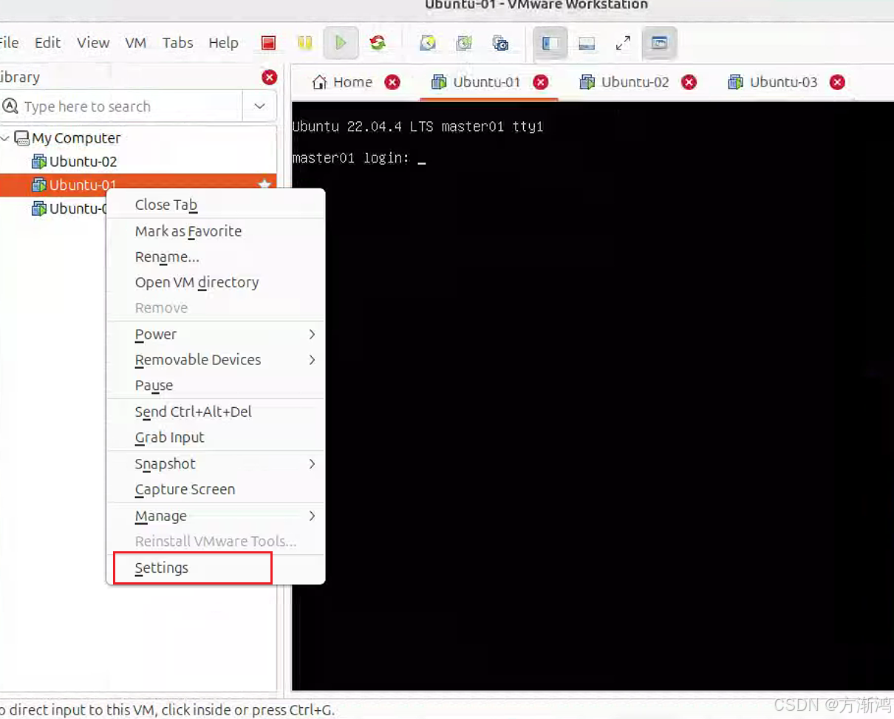The image size is (894, 719).
Task: Select the Ubuntu-01 tab
Action: coord(477,82)
